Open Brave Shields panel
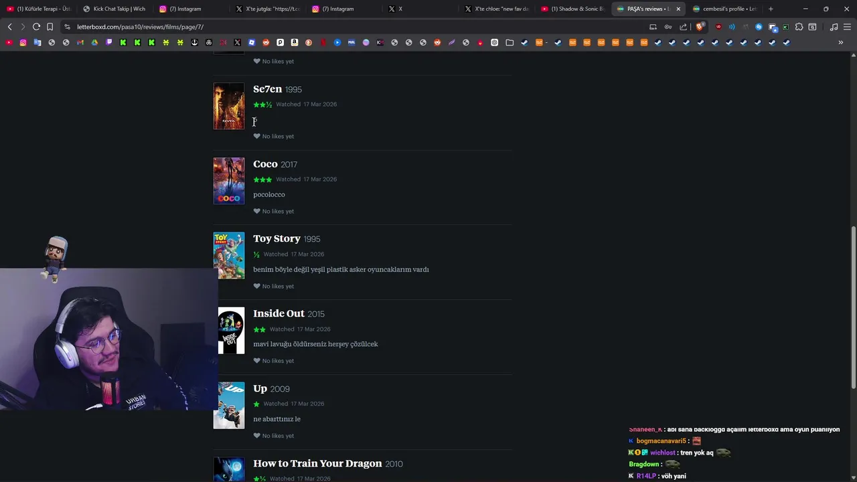The image size is (857, 482). click(x=700, y=27)
